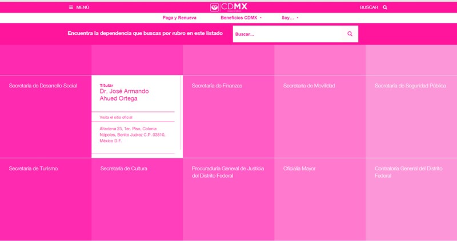Image resolution: width=457 pixels, height=241 pixels.
Task: Click the Altadena 23 address text
Action: [133, 135]
